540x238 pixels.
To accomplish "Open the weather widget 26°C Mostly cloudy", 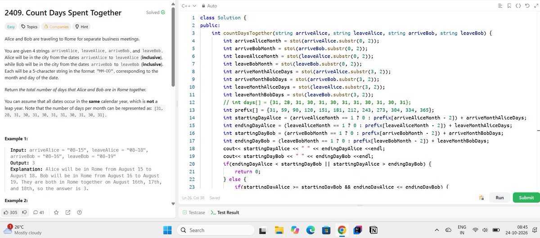I will 22,230.
